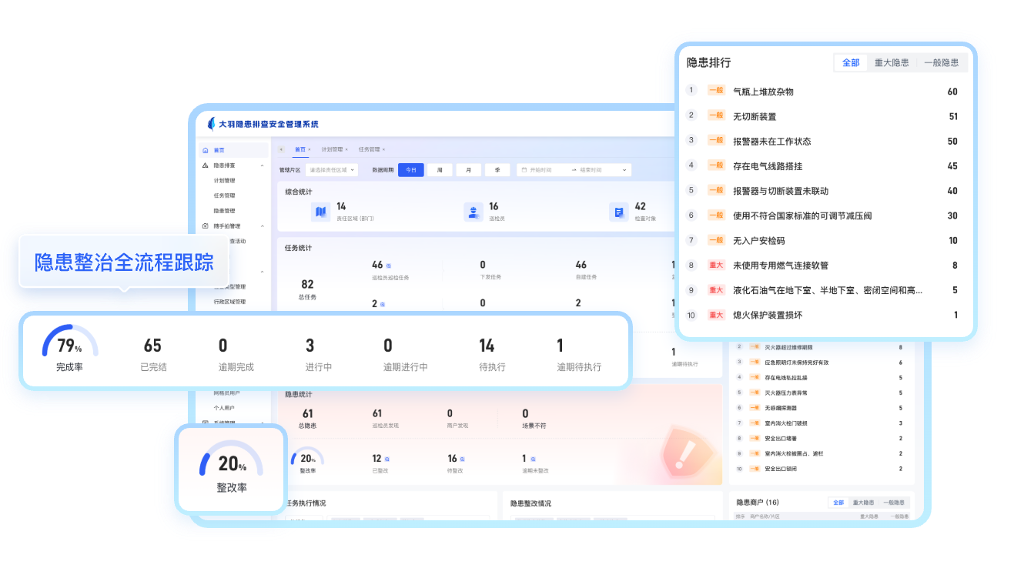Open 行政区域管理 in the sidebar menu
The height and width of the screenshot is (568, 1024).
(229, 302)
